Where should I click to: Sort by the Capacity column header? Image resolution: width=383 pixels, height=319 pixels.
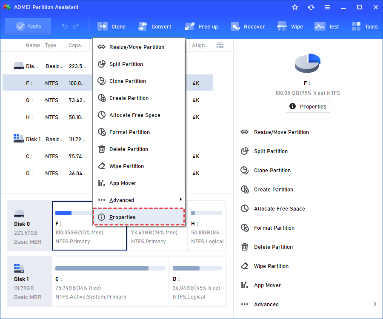coord(77,46)
